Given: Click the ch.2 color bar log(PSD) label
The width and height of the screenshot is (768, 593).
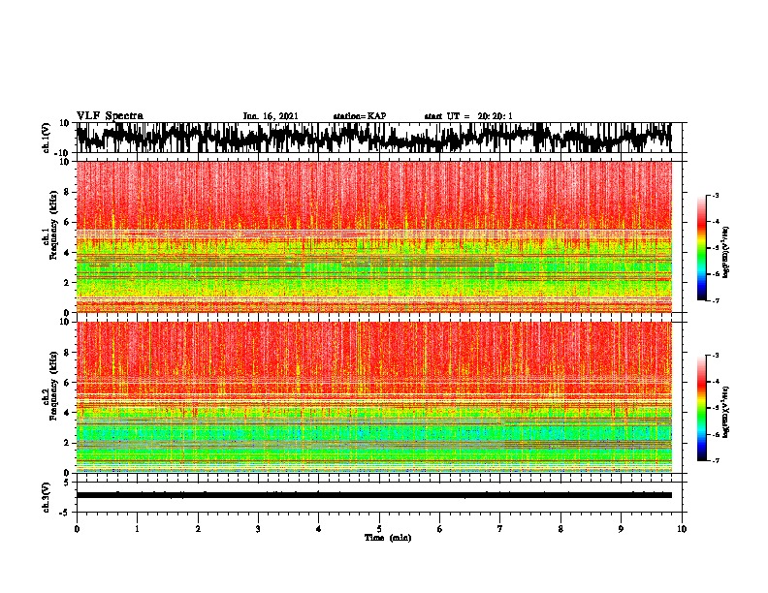Looking at the screenshot, I should 726,412.
